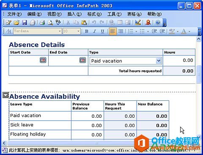The height and width of the screenshot is (155, 203).
Task: Click the Paste clipboard icon
Action: point(84,22)
